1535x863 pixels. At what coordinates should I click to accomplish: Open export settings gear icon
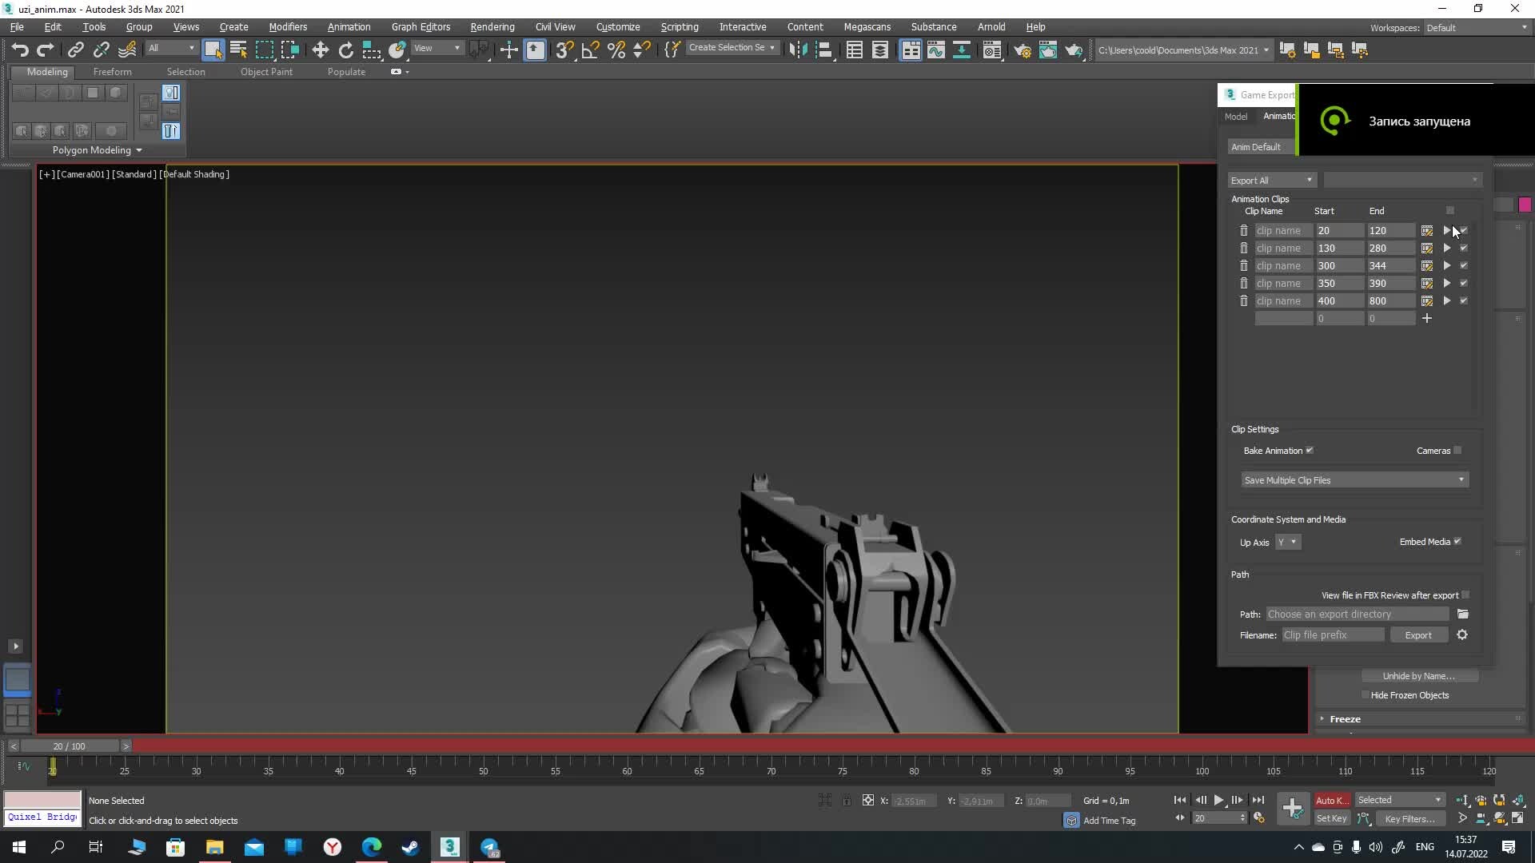pyautogui.click(x=1462, y=635)
